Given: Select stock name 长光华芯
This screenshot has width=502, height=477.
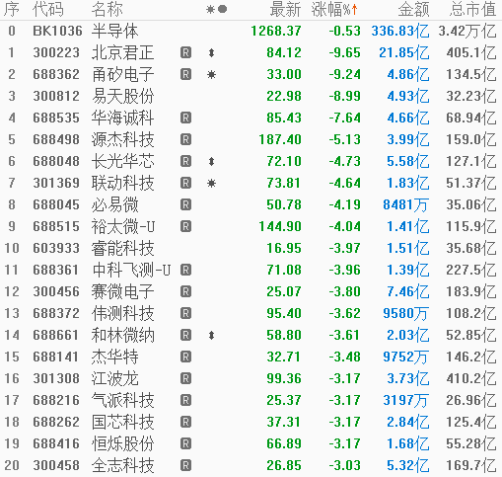Looking at the screenshot, I should (x=122, y=161).
